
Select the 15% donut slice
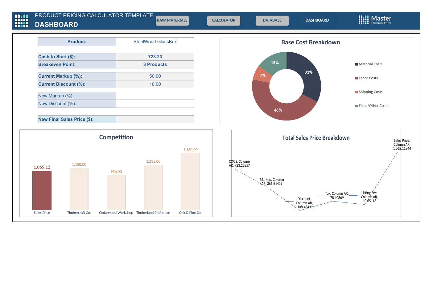click(x=274, y=63)
